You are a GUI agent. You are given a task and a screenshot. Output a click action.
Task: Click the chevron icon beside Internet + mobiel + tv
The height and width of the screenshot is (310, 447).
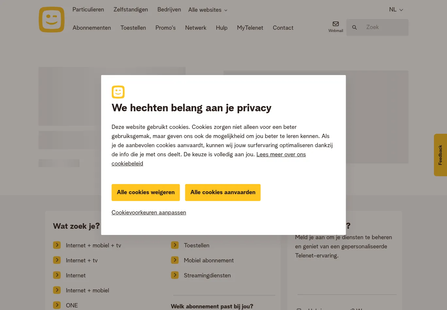point(57,245)
